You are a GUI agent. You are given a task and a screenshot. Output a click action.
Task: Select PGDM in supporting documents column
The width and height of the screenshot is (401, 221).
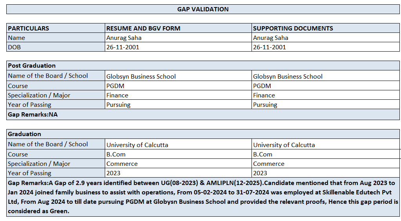pos(262,86)
